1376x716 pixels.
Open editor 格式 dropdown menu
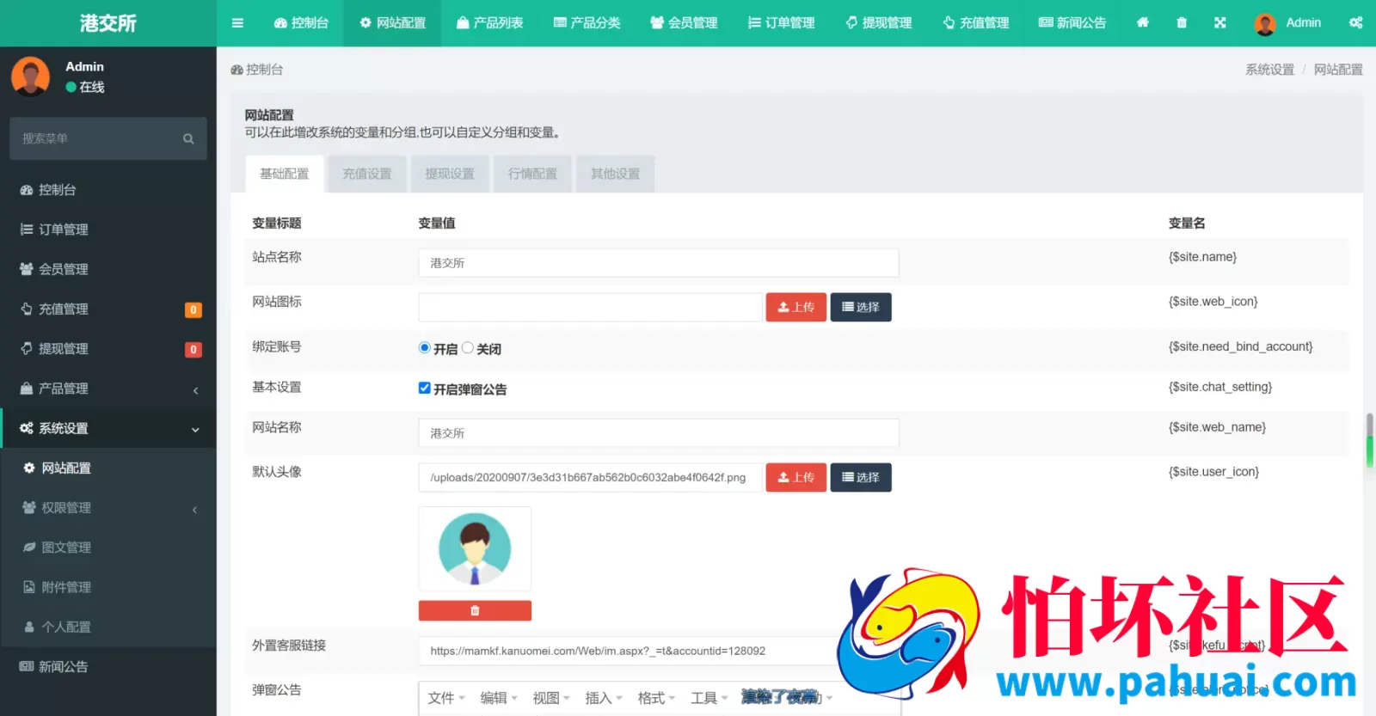point(656,698)
